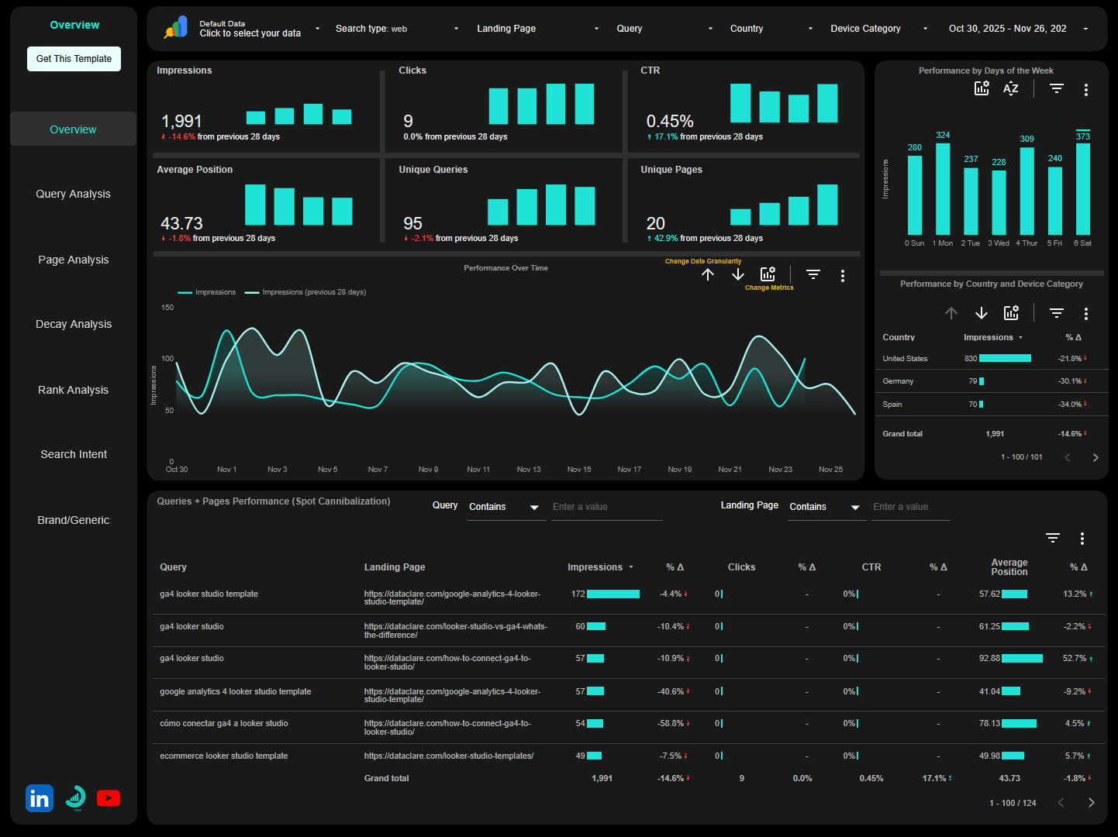Click the Get This Template button

(74, 58)
